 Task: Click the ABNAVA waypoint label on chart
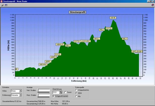point(60,44)
